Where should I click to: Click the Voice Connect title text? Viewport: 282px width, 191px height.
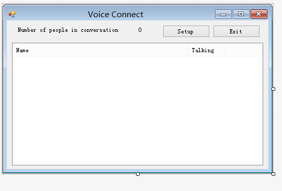pos(116,14)
